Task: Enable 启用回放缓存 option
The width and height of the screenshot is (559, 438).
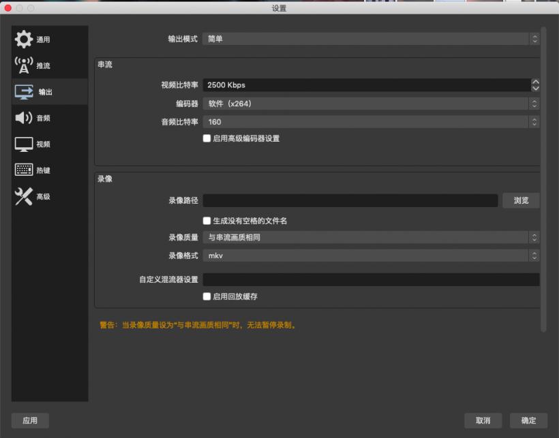Action: point(207,296)
